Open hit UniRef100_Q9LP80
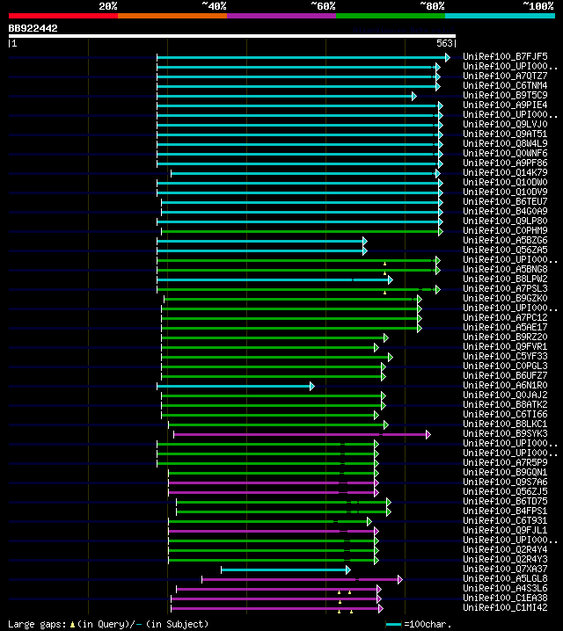Image resolution: width=563 pixels, height=631 pixels. point(505,221)
